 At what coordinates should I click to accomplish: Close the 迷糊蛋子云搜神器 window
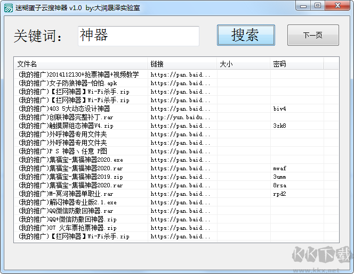coord(337,6)
